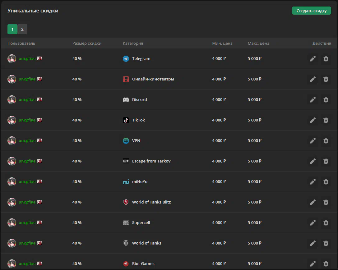Open uncpfiae profile in Supercell row
The image size is (338, 270).
[27, 223]
